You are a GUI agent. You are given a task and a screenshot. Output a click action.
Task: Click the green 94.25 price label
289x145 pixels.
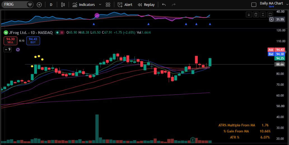(x=280, y=58)
